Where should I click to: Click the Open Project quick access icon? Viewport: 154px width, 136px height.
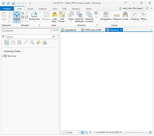pyautogui.click(x=8, y=3)
